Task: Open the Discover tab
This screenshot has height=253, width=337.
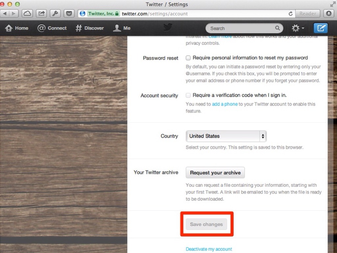Action: (x=90, y=28)
